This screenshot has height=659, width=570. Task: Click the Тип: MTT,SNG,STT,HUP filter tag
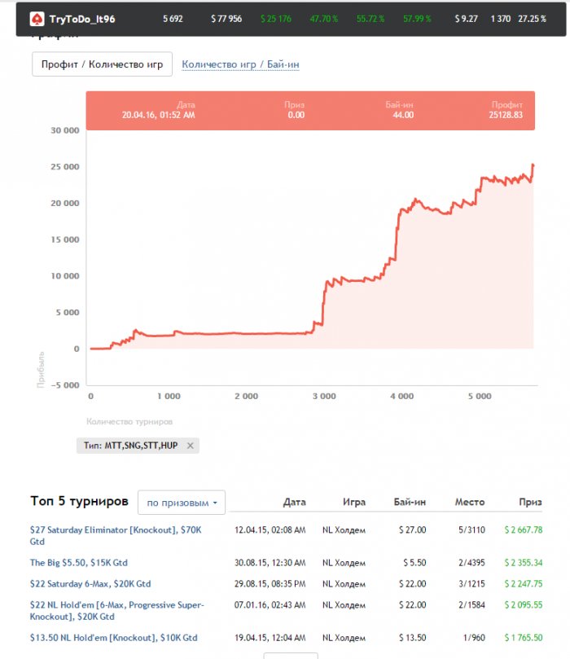(130, 446)
